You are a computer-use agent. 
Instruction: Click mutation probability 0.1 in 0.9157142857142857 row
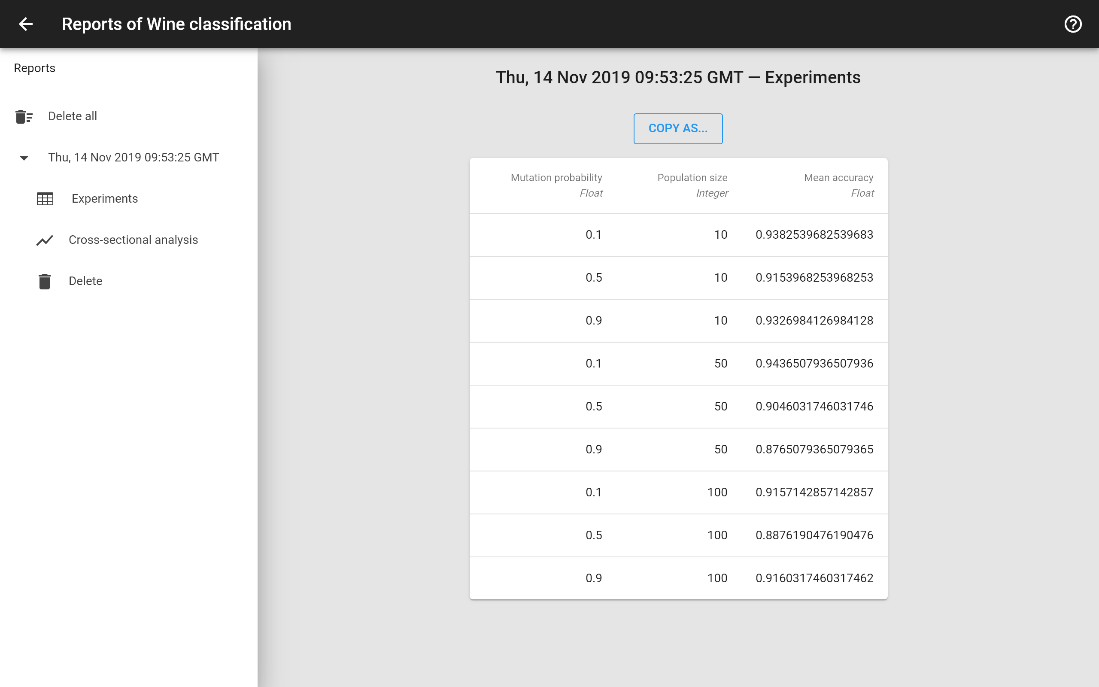pos(594,492)
